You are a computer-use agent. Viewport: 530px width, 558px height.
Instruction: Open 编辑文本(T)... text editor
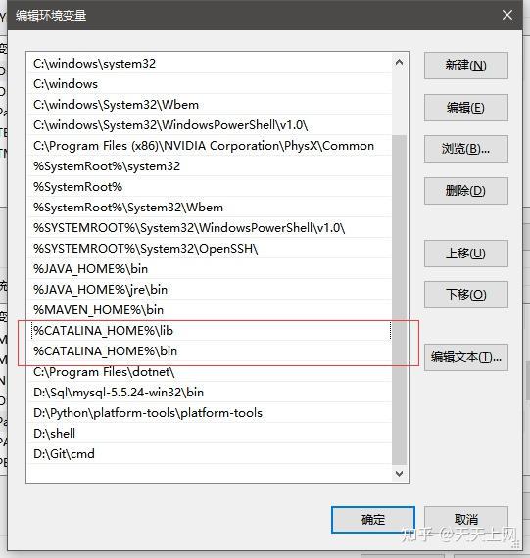pyautogui.click(x=465, y=357)
